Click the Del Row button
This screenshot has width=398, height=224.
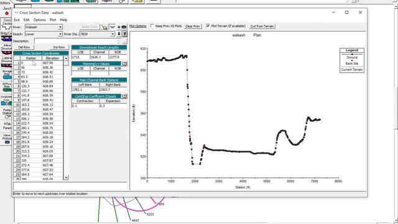(24, 47)
